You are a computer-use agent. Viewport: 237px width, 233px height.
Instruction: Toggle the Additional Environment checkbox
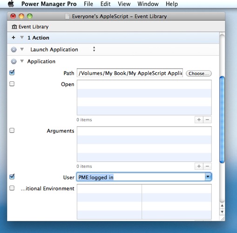(12, 188)
